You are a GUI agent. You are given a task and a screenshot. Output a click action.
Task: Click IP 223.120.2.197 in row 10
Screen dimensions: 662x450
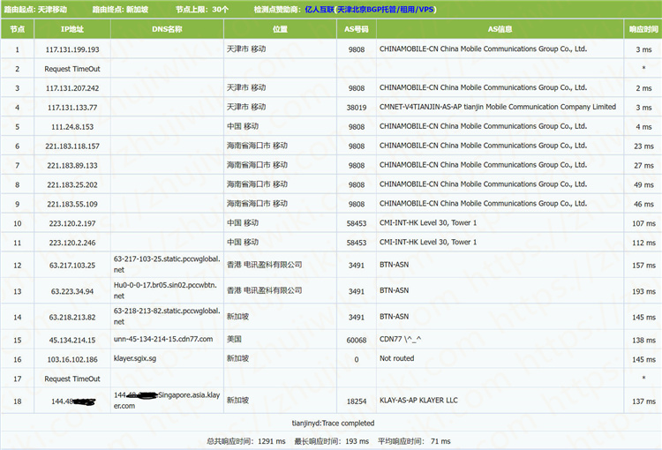(x=71, y=224)
